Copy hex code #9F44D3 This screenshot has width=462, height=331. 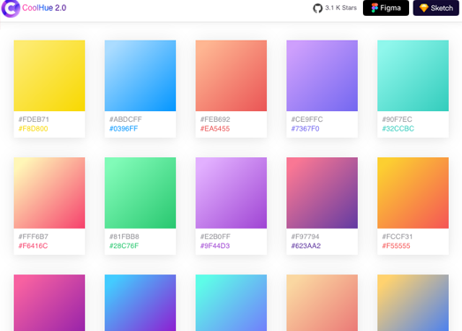coord(215,246)
